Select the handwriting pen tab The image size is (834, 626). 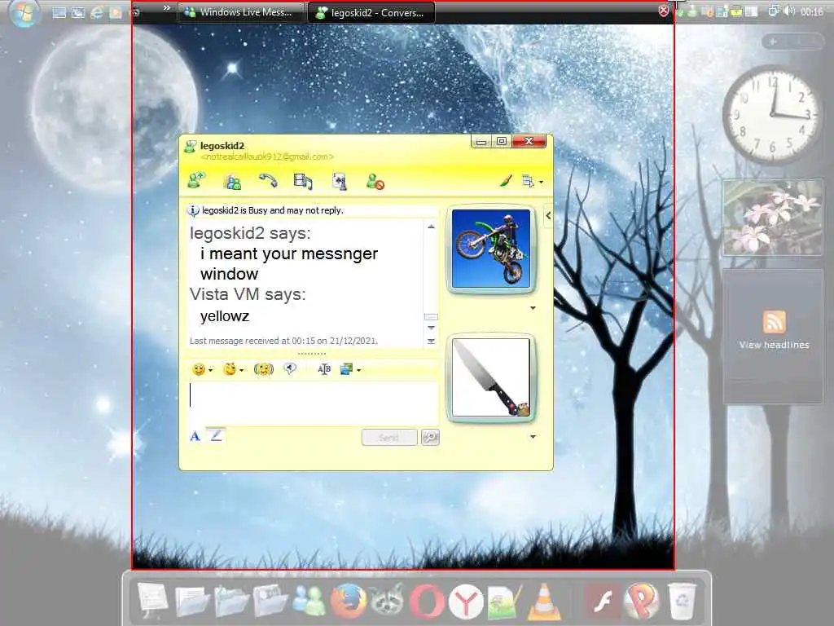click(x=216, y=435)
